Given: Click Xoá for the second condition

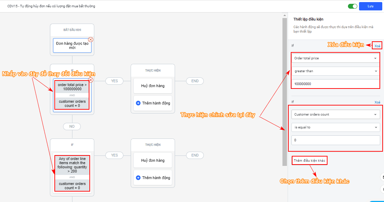Looking at the screenshot, I should (377, 102).
